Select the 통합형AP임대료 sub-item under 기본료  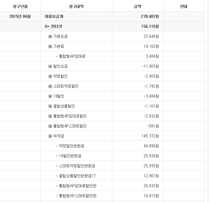point(72,56)
